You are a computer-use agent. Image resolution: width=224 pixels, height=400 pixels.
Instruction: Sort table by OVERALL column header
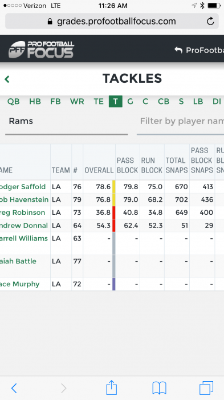(x=99, y=170)
